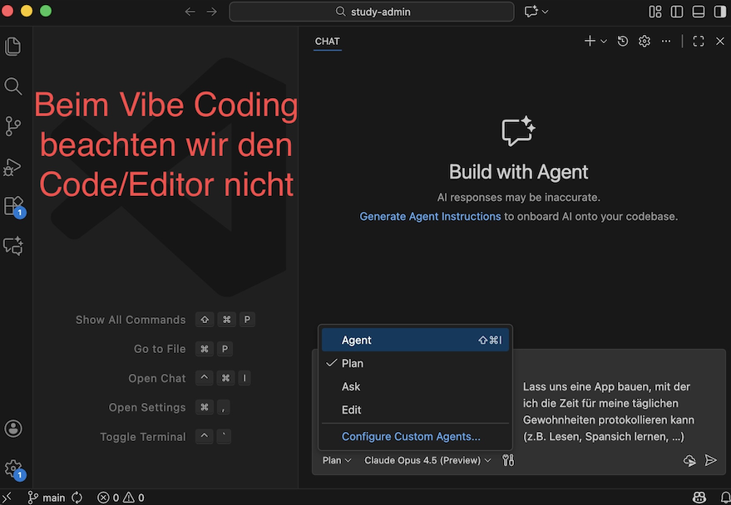
Task: Open chat settings via the gear icon
Action: [644, 41]
